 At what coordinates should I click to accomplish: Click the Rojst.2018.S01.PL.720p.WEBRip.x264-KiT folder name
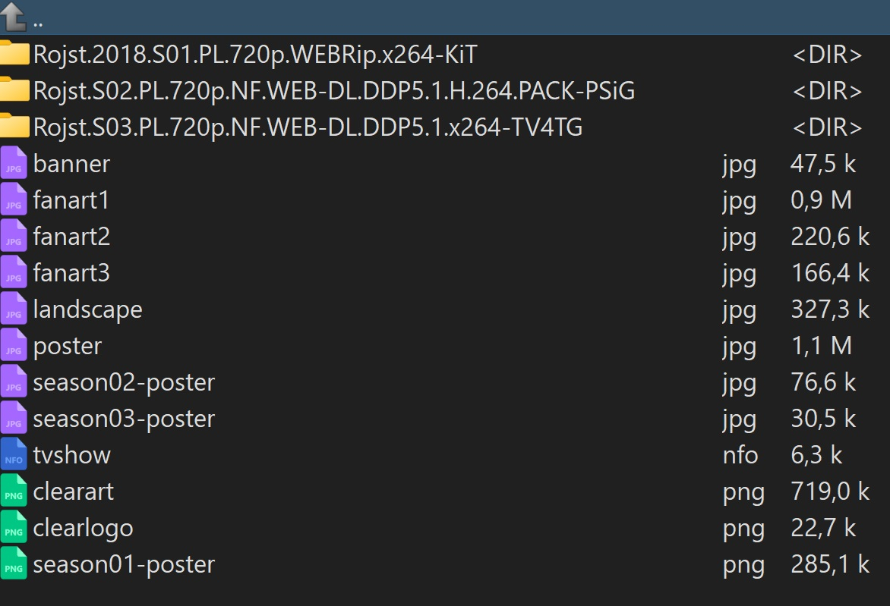[255, 55]
